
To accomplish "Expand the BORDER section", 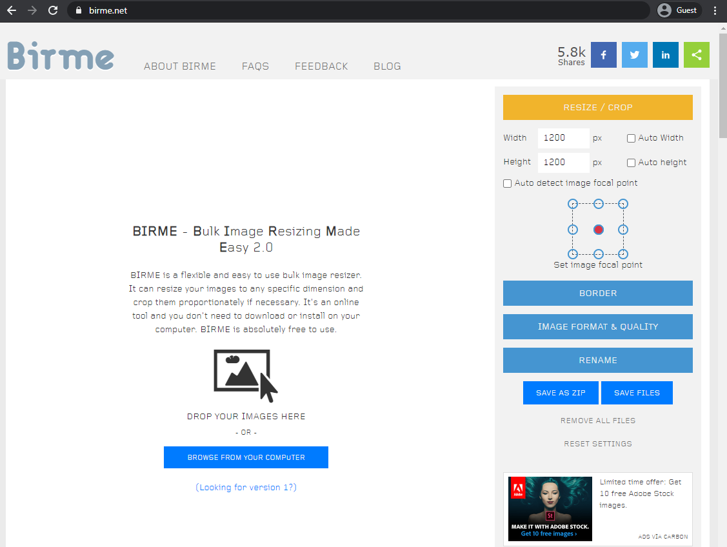I will coord(597,293).
